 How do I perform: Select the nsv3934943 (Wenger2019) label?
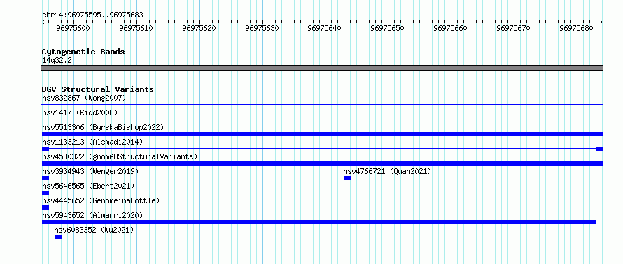(90, 171)
